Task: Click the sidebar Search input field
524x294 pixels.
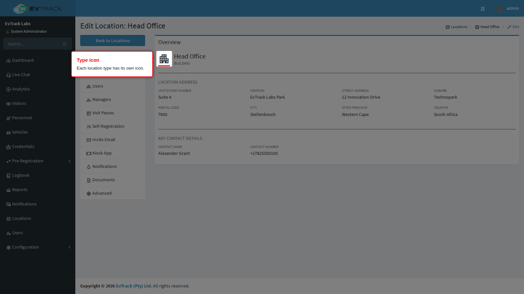Action: (33, 44)
